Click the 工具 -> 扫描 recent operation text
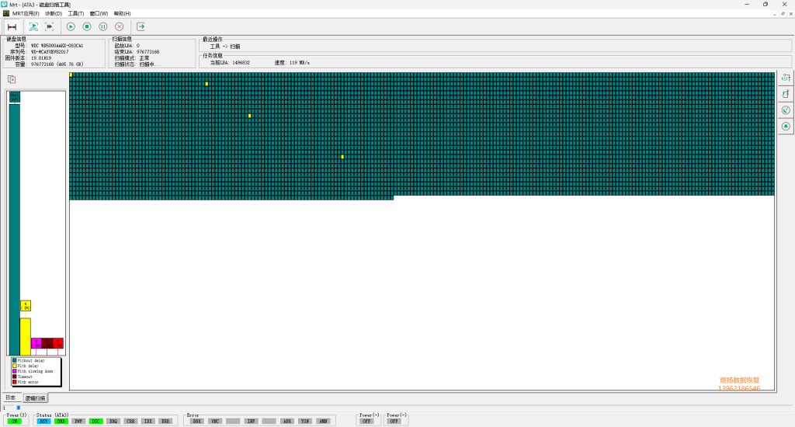 pos(225,46)
